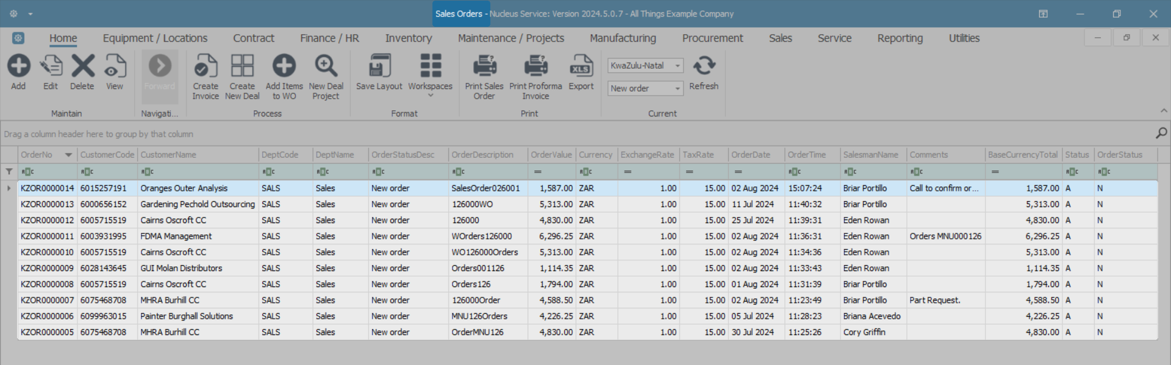Viewport: 1171px width, 365px height.
Task: Collapse the ribbon using the chevron
Action: coord(1164,111)
